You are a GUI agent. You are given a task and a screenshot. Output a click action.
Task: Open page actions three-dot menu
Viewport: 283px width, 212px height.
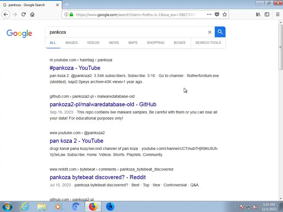pos(209,14)
